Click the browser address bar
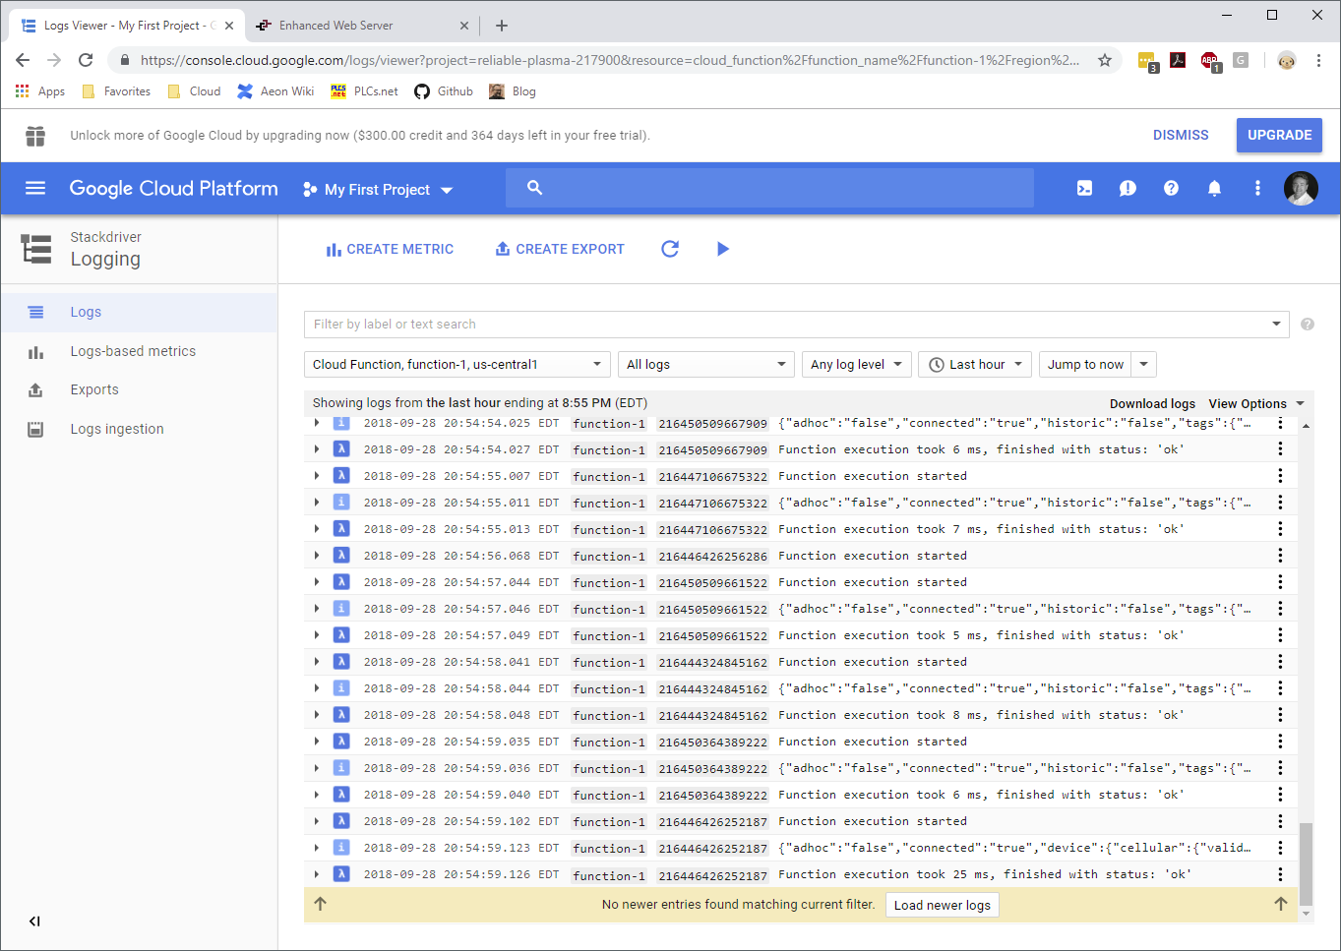 609,60
